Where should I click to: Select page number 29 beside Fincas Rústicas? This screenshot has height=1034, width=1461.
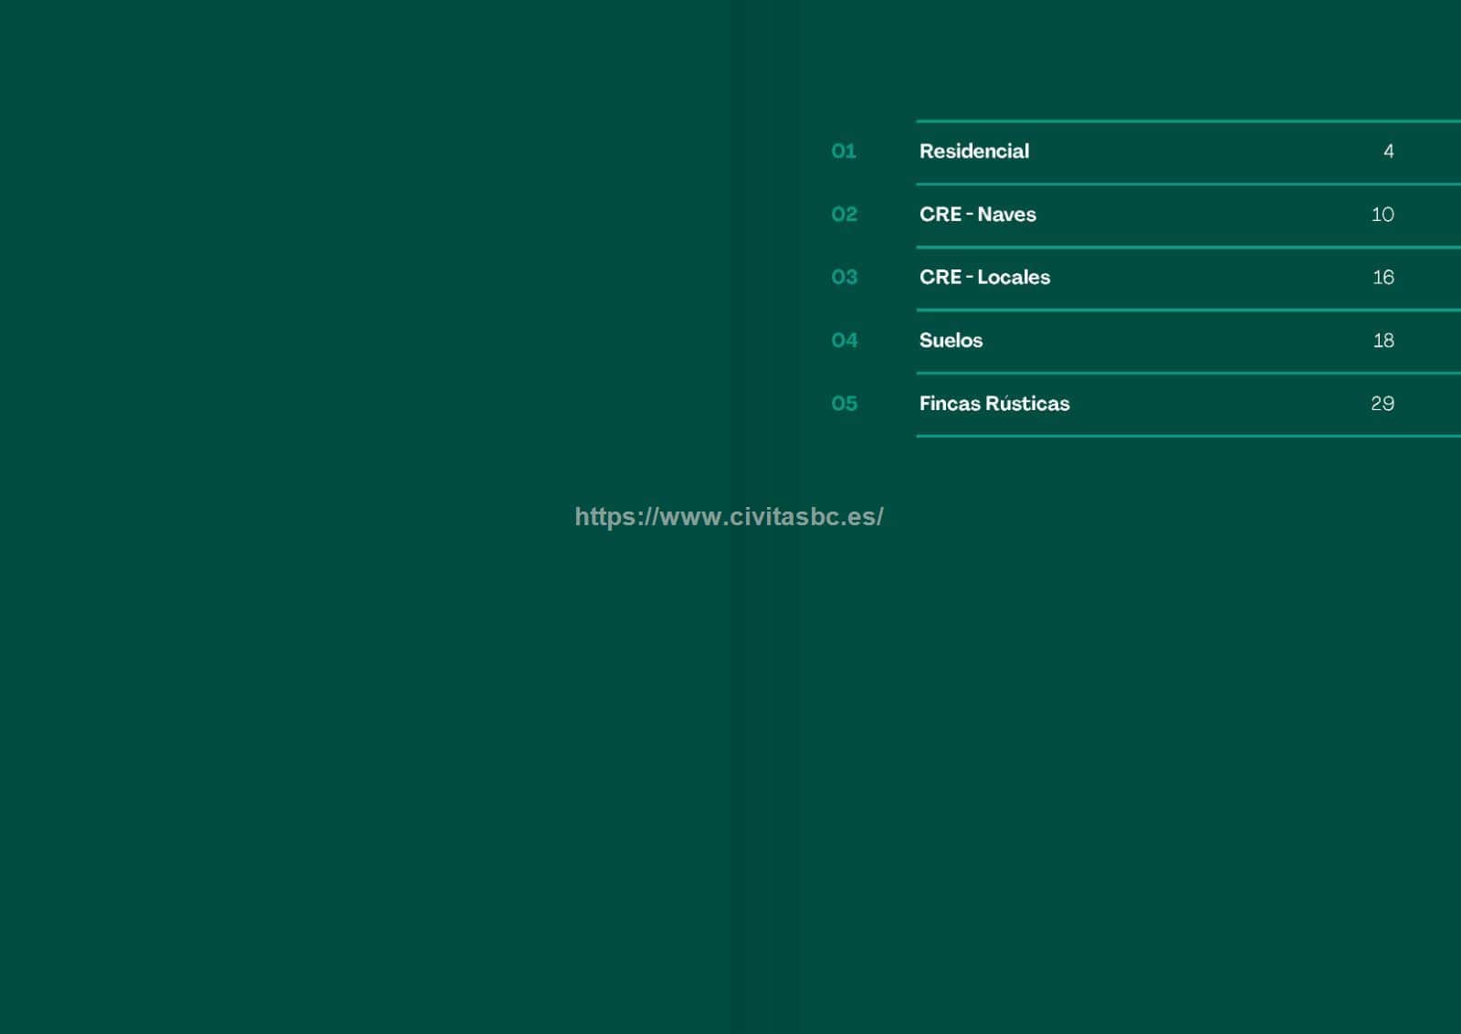tap(1382, 404)
